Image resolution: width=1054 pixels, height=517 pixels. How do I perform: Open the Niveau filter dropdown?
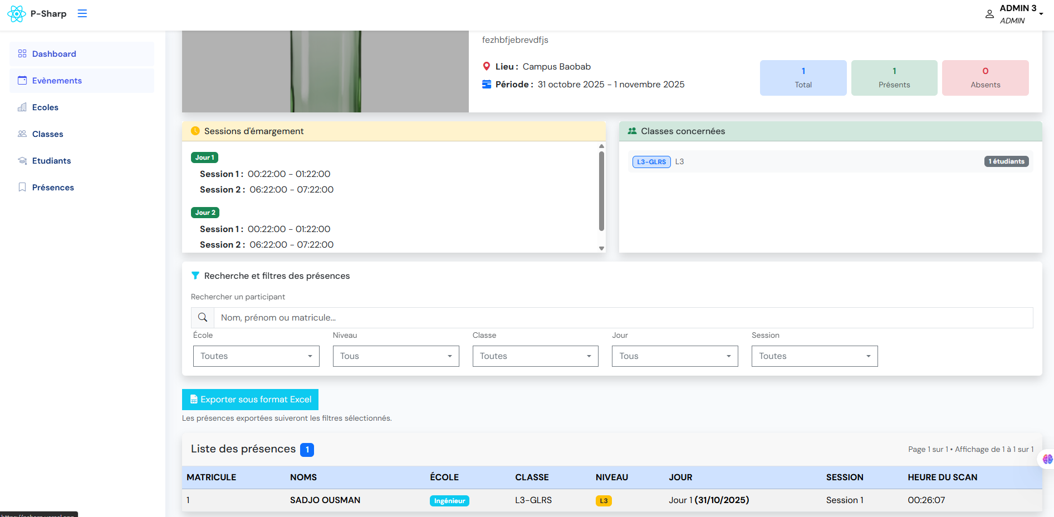pyautogui.click(x=396, y=356)
